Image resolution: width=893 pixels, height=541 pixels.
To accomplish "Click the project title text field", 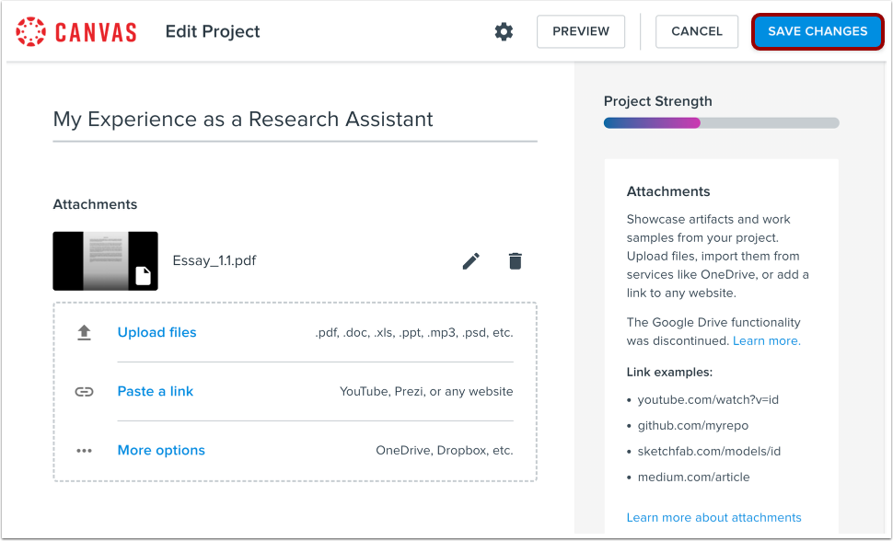I will click(295, 120).
